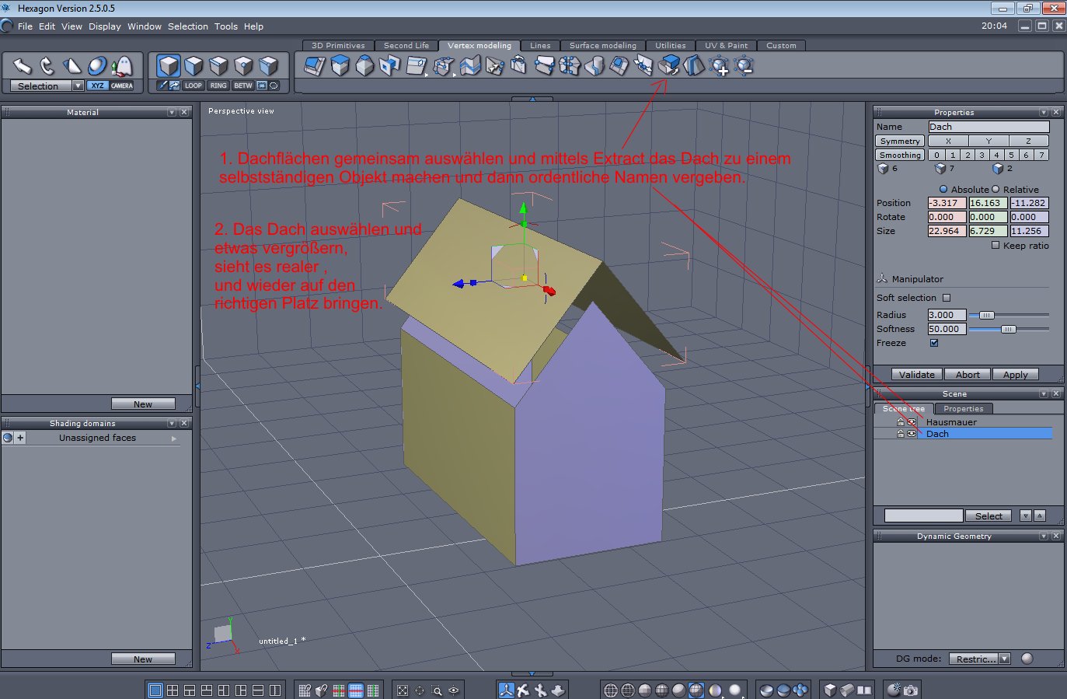Use the Remove smoothing (minus) icon
Viewport: 1067px width, 699px height.
coord(744,66)
